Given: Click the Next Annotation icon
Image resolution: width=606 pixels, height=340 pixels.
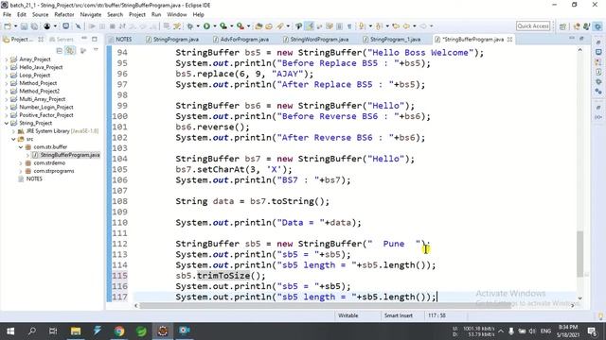Looking at the screenshot, I should pyautogui.click(x=362, y=26).
